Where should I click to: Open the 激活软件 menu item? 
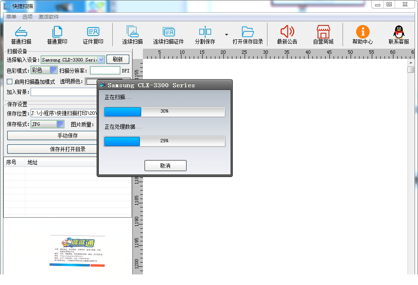coord(49,17)
